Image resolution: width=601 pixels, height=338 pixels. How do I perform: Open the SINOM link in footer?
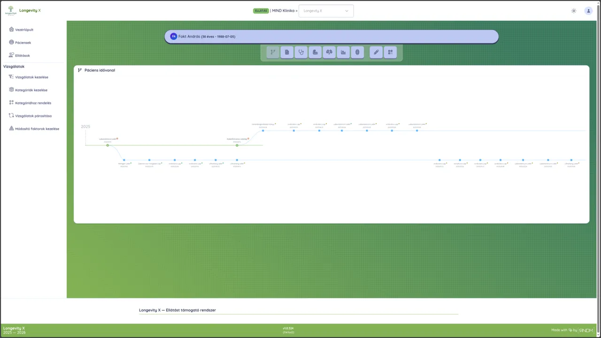586,330
